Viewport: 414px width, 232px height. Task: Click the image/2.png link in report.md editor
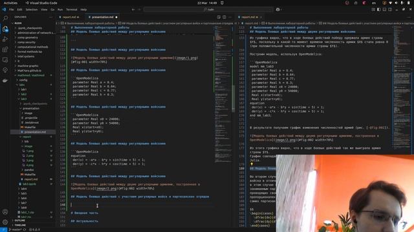click(x=285, y=140)
